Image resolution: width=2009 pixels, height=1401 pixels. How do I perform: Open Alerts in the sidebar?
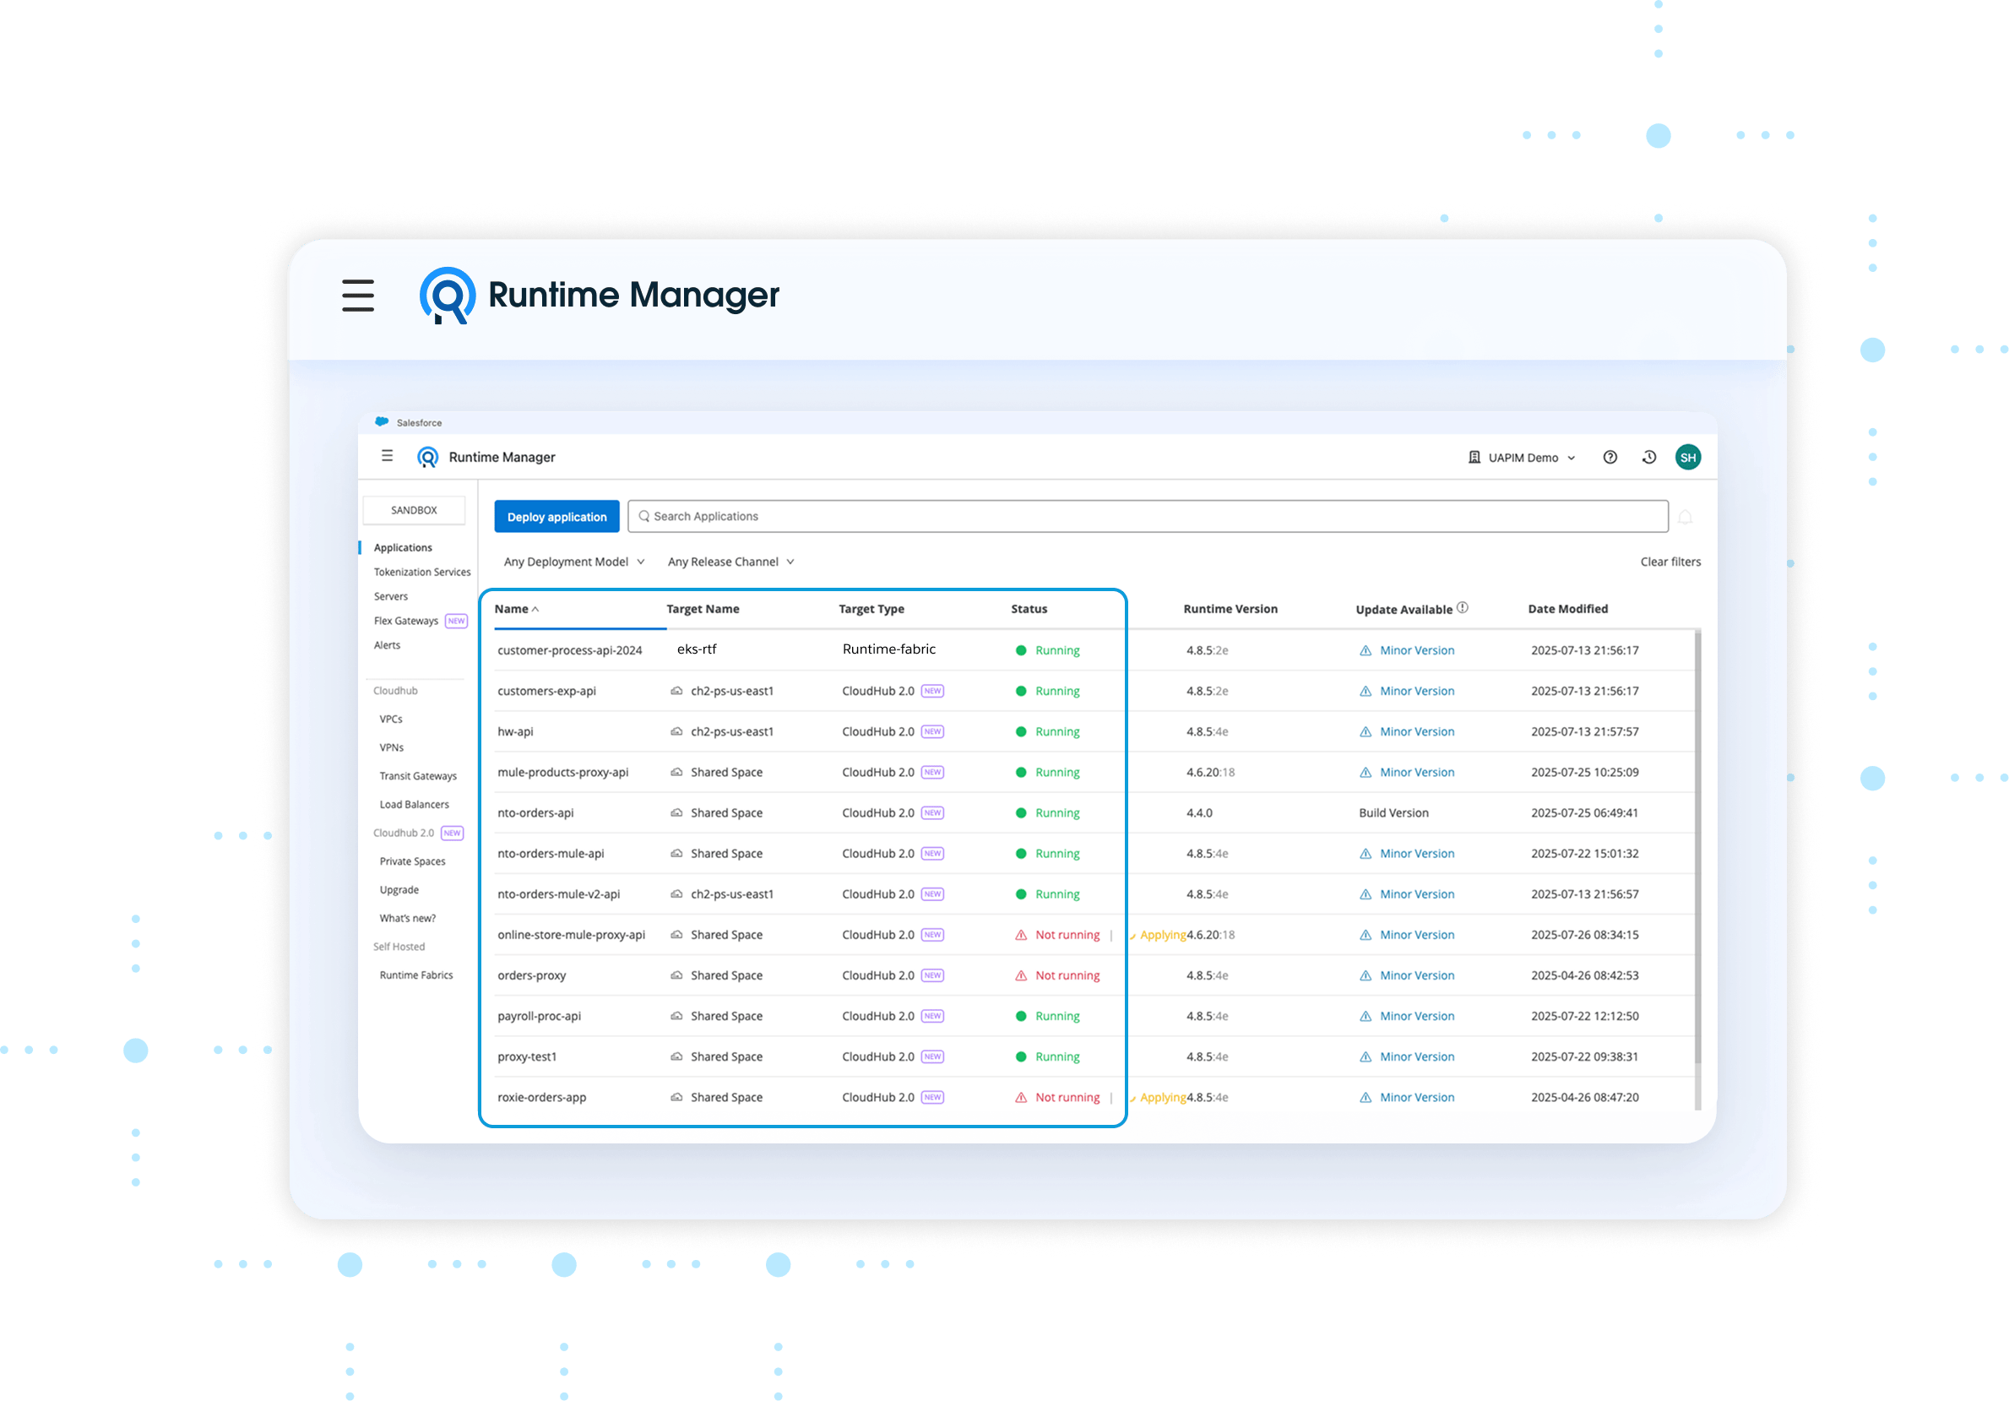(387, 645)
